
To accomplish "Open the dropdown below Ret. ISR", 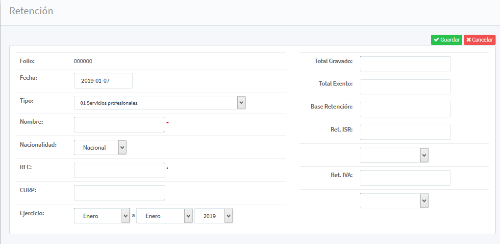I will click(x=394, y=155).
